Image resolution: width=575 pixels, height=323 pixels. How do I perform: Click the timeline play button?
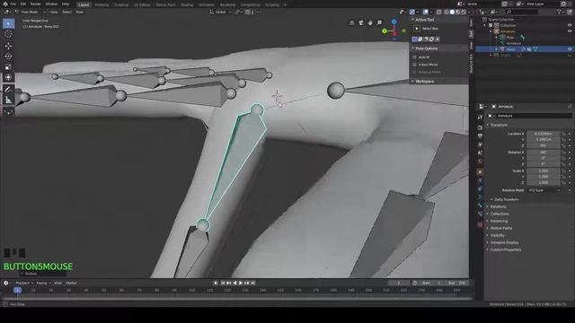[241, 284]
